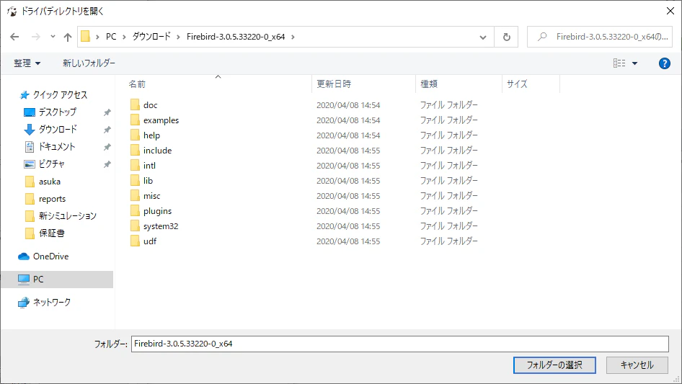682x384 pixels.
Task: Select PC in the navigation pane
Action: point(56,280)
